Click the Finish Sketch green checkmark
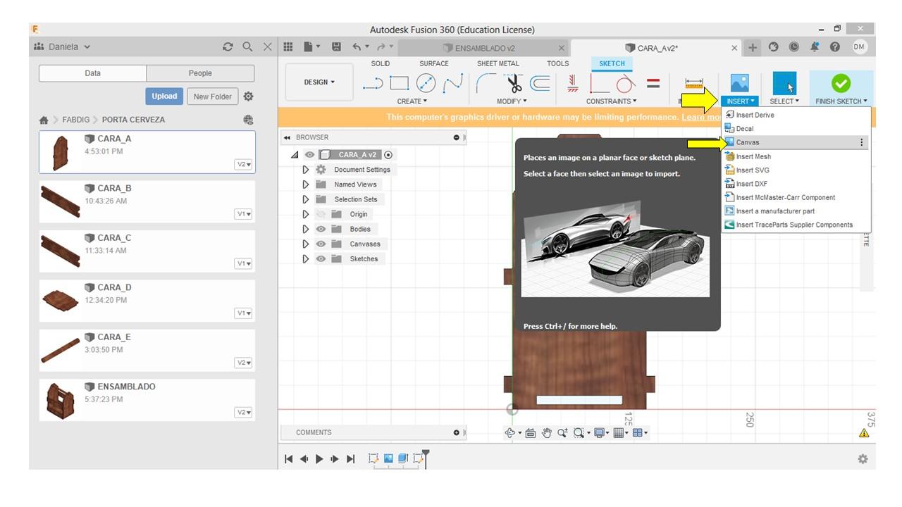This screenshot has width=902, height=507. 841,84
